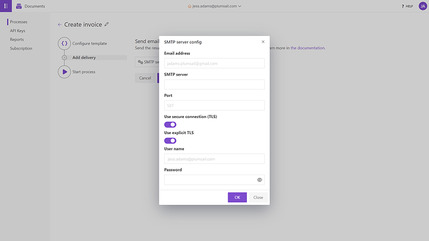Click the Close button in dialog

coord(258,198)
